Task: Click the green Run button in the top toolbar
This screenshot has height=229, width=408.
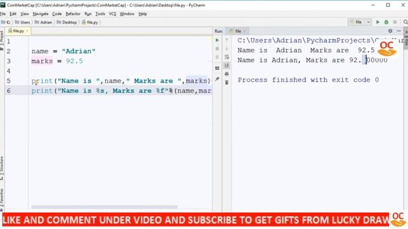Action: pyautogui.click(x=377, y=22)
